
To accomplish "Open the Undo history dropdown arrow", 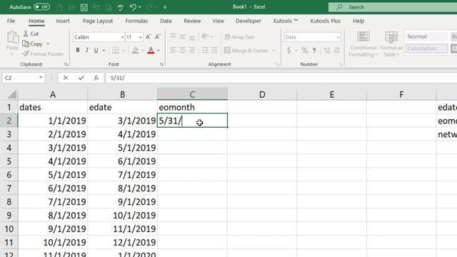I will click(x=140, y=7).
